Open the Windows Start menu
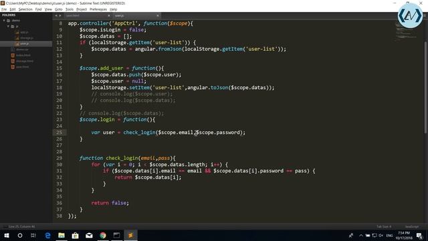Image resolution: width=428 pixels, height=241 pixels. (x=7, y=235)
